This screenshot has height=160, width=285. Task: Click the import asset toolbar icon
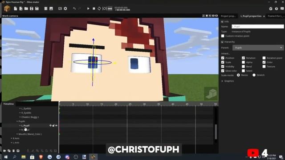pos(21,8)
